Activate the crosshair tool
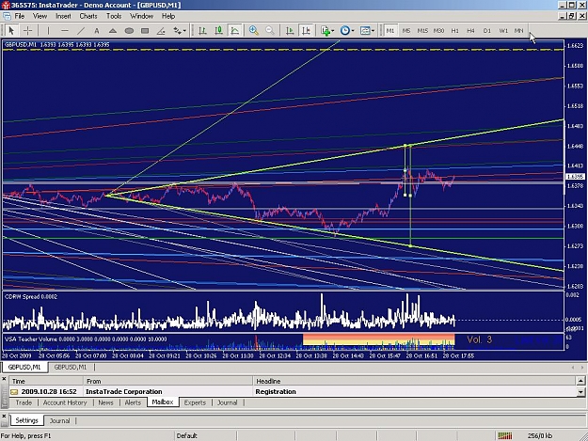588x441 pixels. click(x=27, y=30)
